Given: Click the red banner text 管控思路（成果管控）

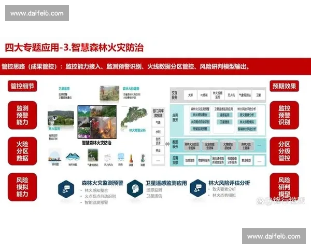Looking at the screenshot, I should point(29,66).
